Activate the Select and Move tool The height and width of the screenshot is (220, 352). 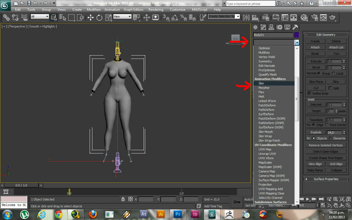click(x=90, y=17)
